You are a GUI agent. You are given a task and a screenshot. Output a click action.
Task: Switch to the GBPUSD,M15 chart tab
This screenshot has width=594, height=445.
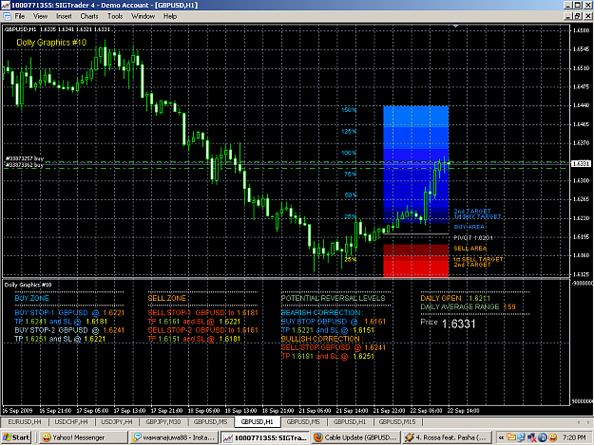pyautogui.click(x=397, y=421)
